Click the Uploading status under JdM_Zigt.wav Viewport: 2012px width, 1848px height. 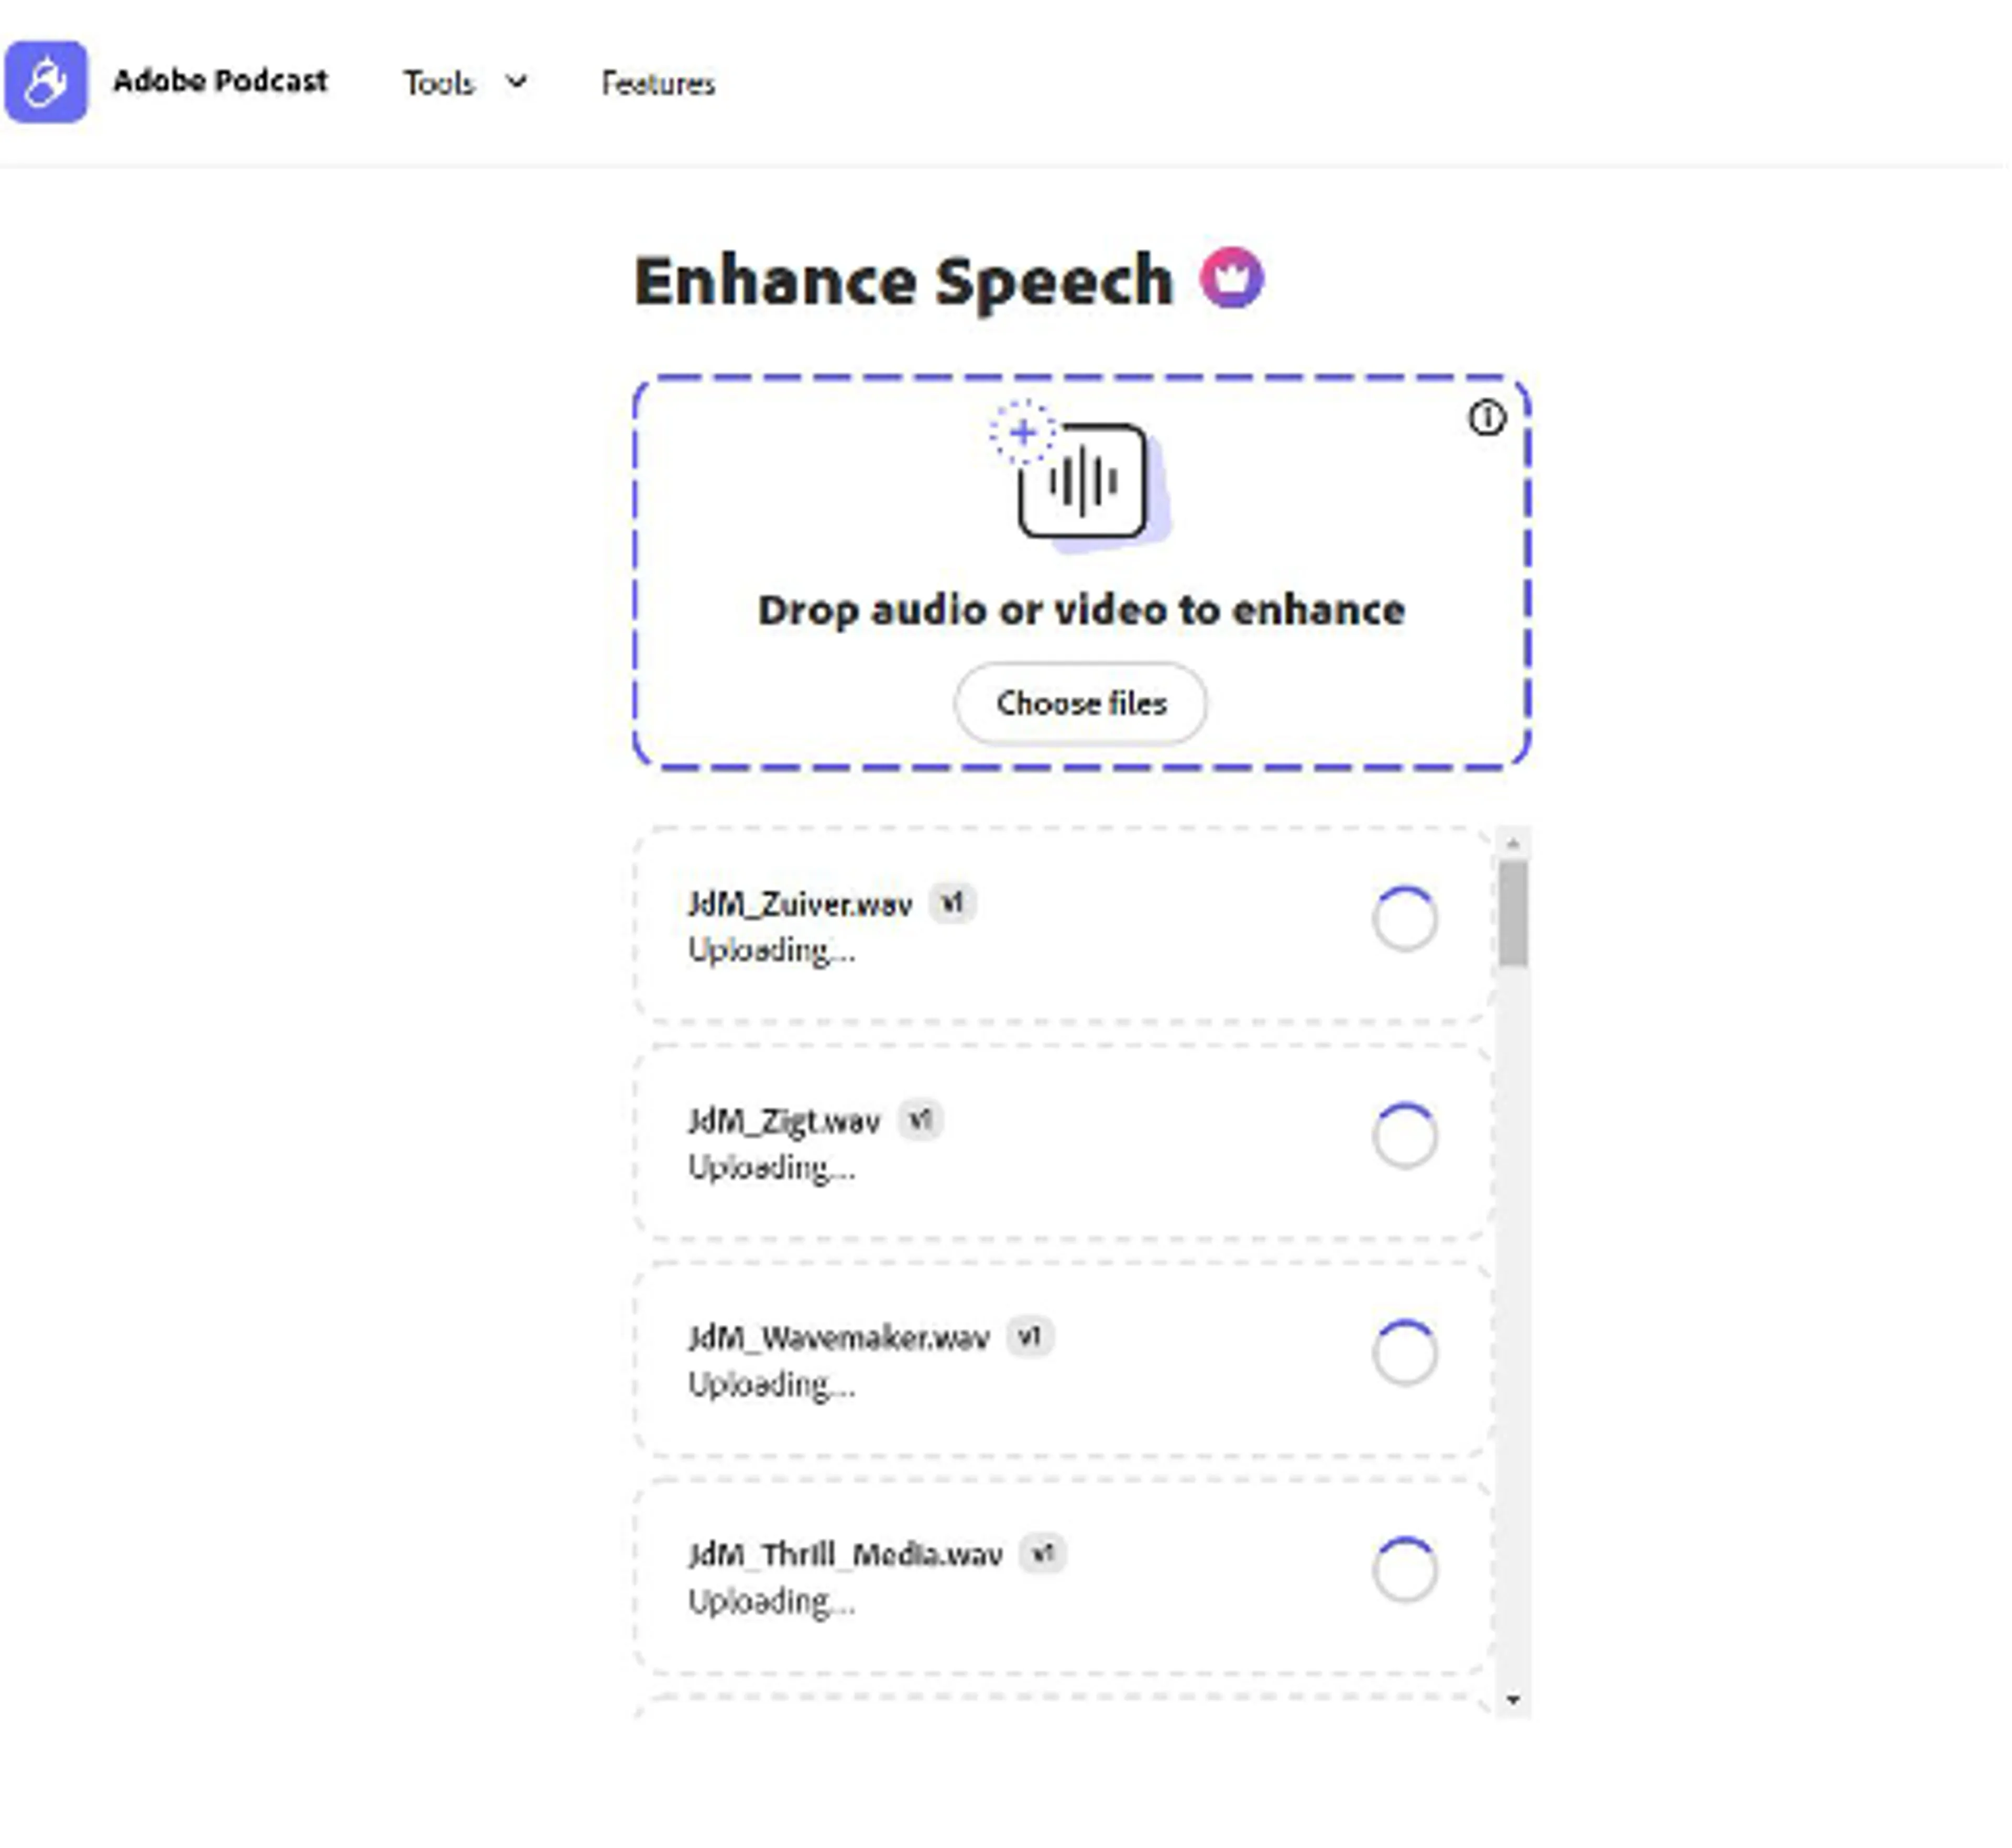point(771,1167)
